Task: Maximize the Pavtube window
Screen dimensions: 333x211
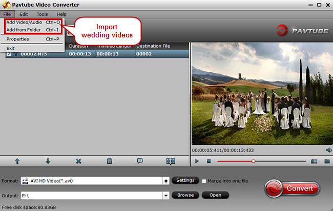Action: (x=319, y=5)
